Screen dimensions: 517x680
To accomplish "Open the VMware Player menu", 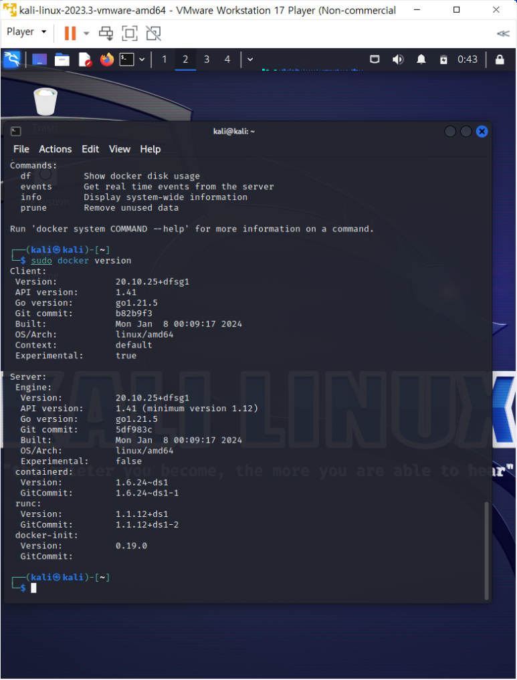I will pos(27,31).
